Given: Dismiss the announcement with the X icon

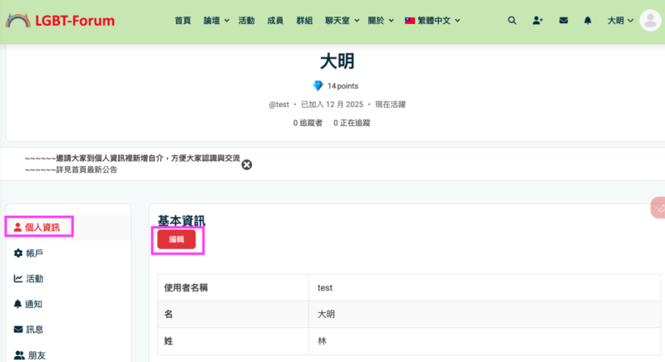Looking at the screenshot, I should click(247, 164).
